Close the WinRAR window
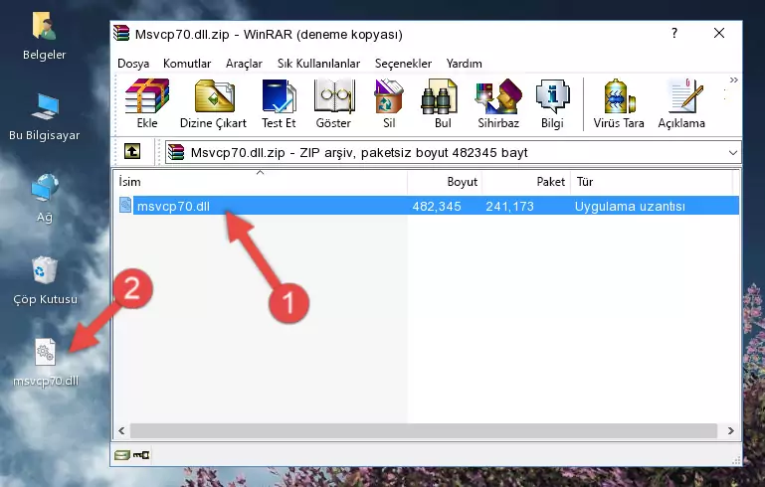Image resolution: width=765 pixels, height=487 pixels. (x=718, y=33)
